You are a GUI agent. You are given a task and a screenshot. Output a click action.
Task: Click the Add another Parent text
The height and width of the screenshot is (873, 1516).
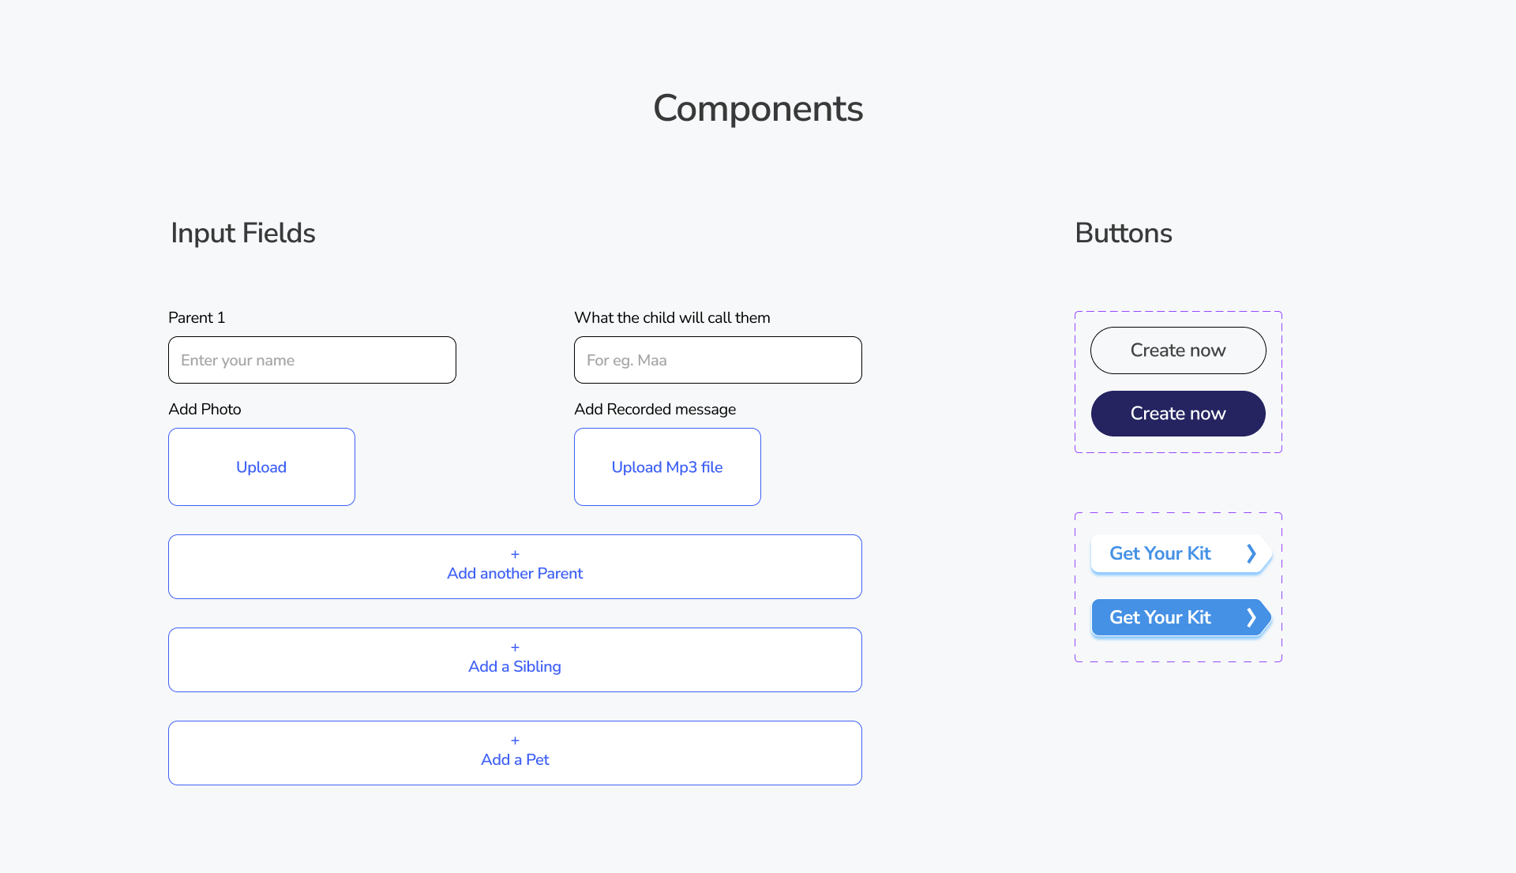515,574
